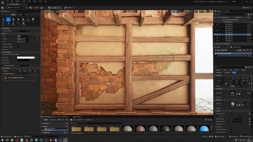Image resolution: width=253 pixels, height=142 pixels.
Task: Open the viewport options hamburger menu
Action: coord(43,11)
